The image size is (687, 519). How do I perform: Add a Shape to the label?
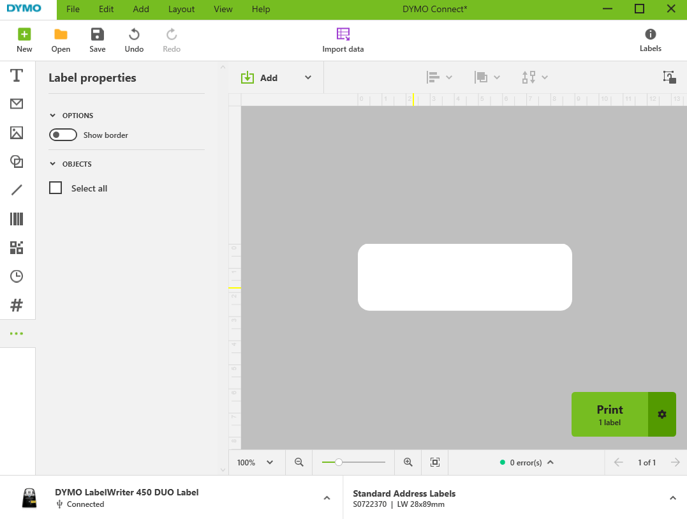point(17,161)
